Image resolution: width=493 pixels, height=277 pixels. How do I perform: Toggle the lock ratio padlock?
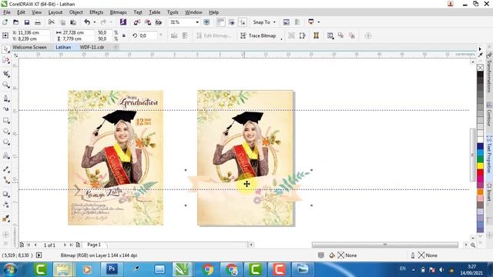coord(124,35)
